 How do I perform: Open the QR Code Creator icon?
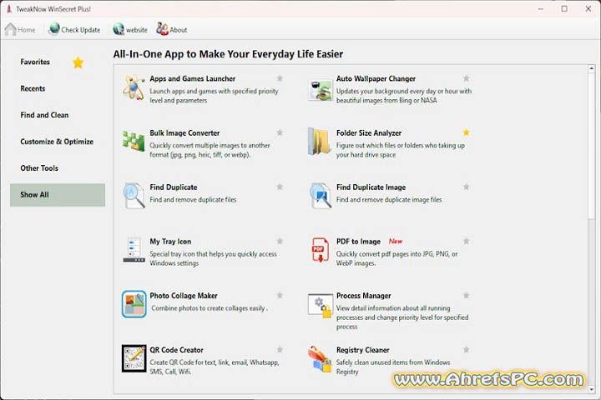[x=134, y=358]
